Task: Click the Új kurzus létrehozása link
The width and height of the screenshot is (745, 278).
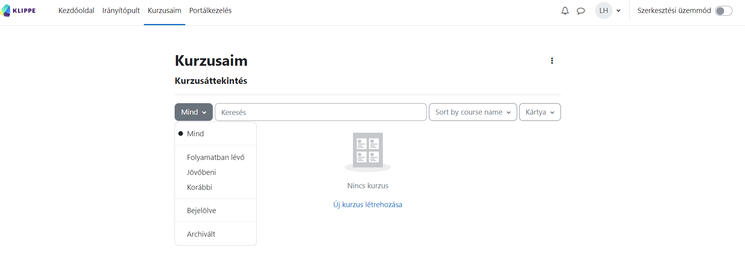Action: click(x=368, y=205)
